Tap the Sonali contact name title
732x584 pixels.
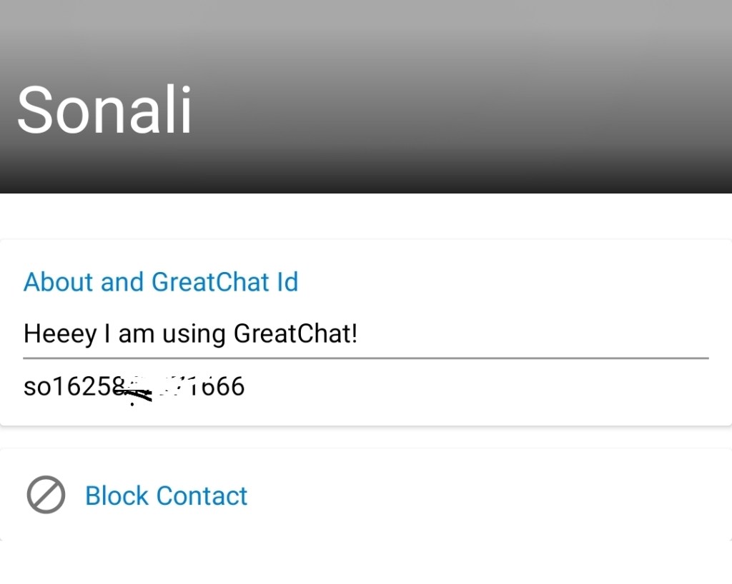pos(104,110)
